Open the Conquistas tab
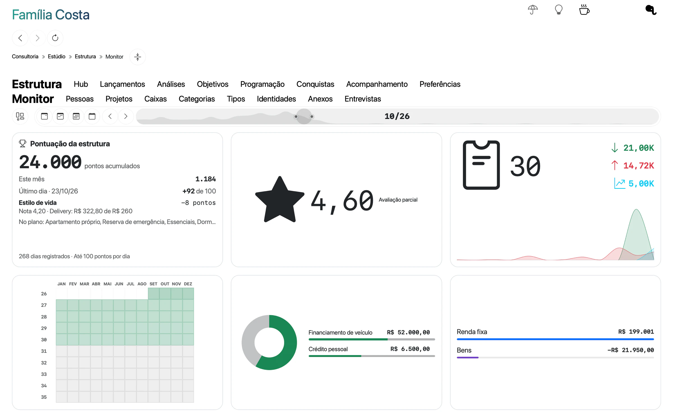The height and width of the screenshot is (420, 673). coord(315,84)
